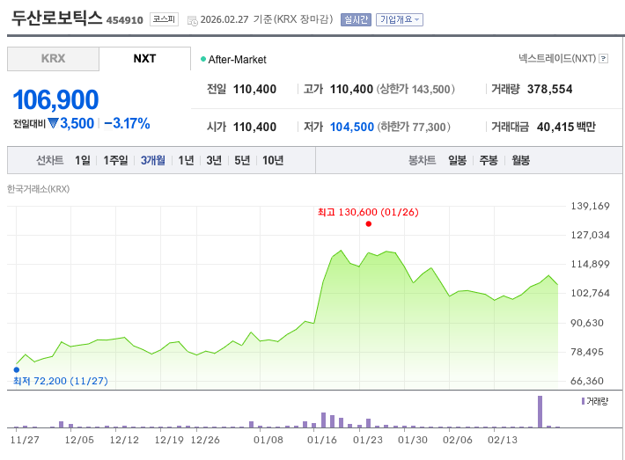Viewport: 625px width, 460px height.
Task: Click the 저가 value 104,500
Action: point(352,127)
